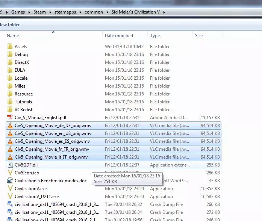The width and height of the screenshot is (262, 221).
Task: Click the 10,352 KB size value
Action: [210, 189]
